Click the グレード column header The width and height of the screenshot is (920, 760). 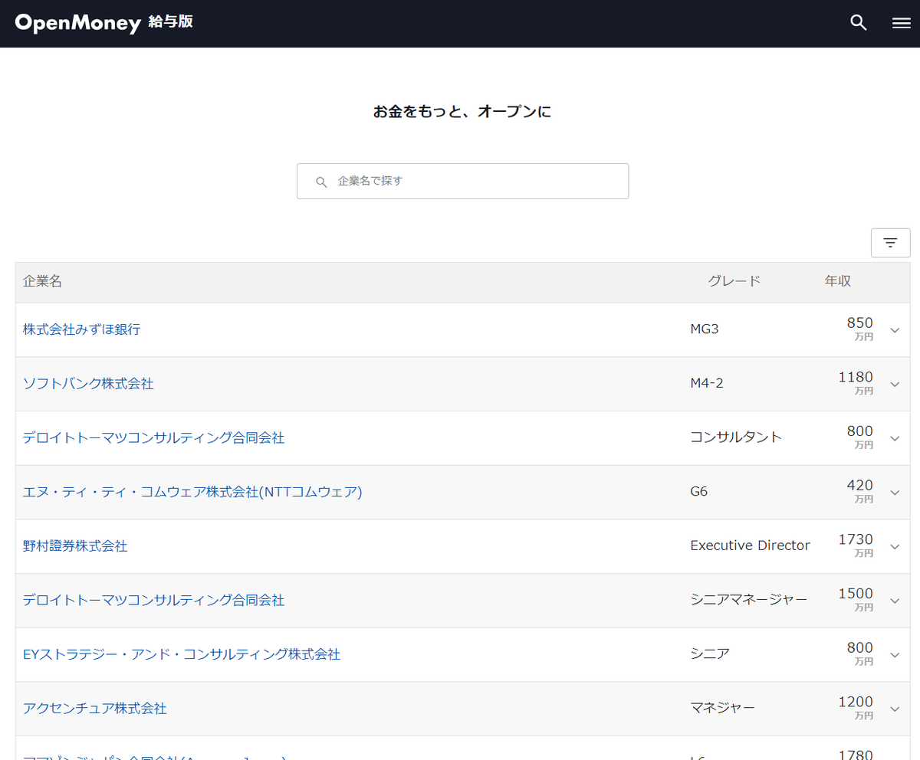tap(734, 281)
